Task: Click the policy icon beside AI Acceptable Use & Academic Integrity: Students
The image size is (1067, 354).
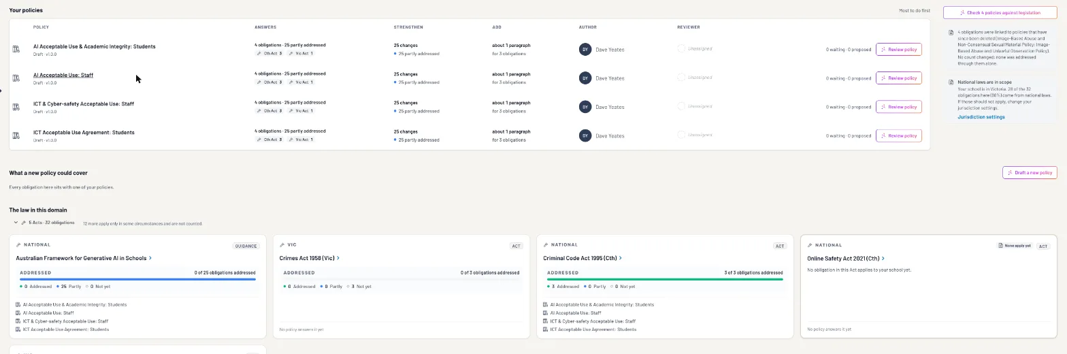Action: point(16,49)
